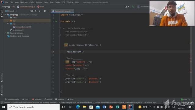The width and height of the screenshot is (195, 110).
Task: Open the Window menu
Action: coord(70,2)
